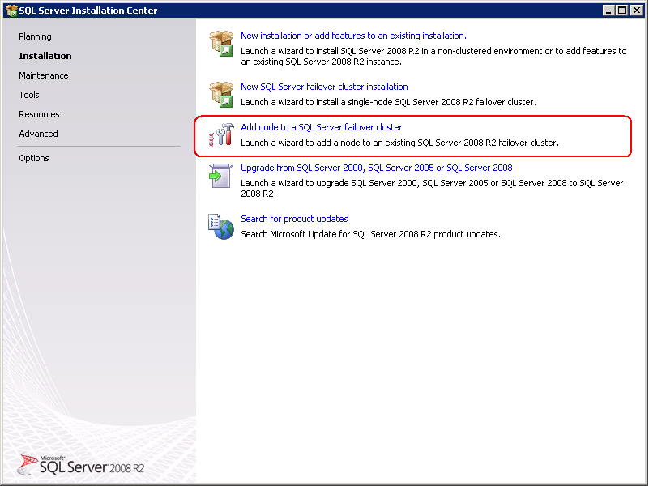
Task: Select Planning in the sidebar
Action: coord(34,36)
